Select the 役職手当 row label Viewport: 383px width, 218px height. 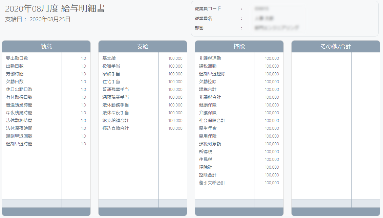pyautogui.click(x=111, y=66)
